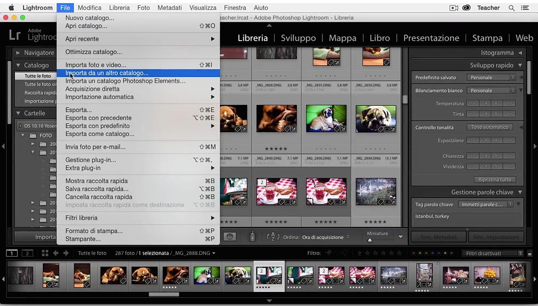Open Notification Center list icon
The width and height of the screenshot is (538, 306).
click(x=525, y=8)
